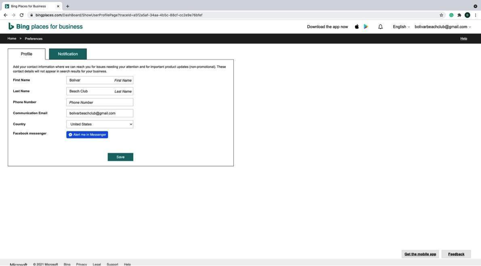Click the First Name input field

pos(100,80)
